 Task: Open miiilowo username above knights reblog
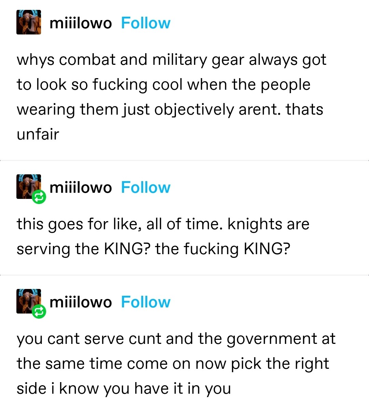[81, 187]
